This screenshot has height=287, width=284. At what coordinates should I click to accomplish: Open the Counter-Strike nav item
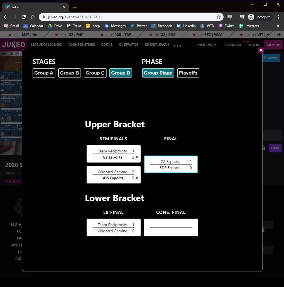[82, 44]
